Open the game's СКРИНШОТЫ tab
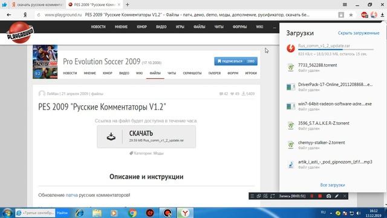 point(192,73)
